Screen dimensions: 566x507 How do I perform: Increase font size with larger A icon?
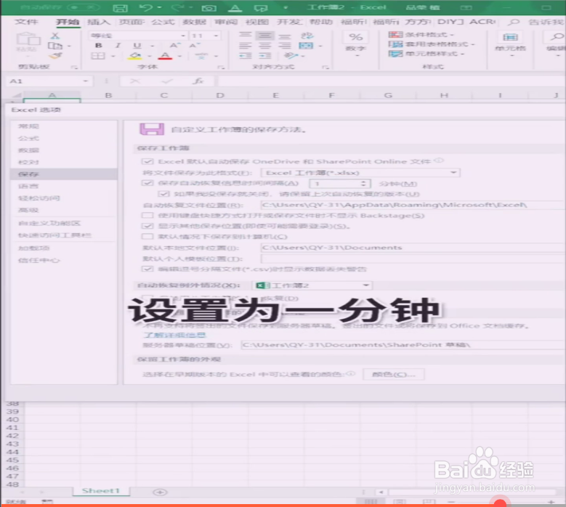174,46
